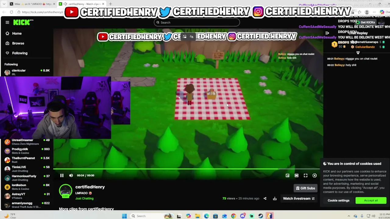
Task: Share the clip via share icon
Action: point(265,199)
